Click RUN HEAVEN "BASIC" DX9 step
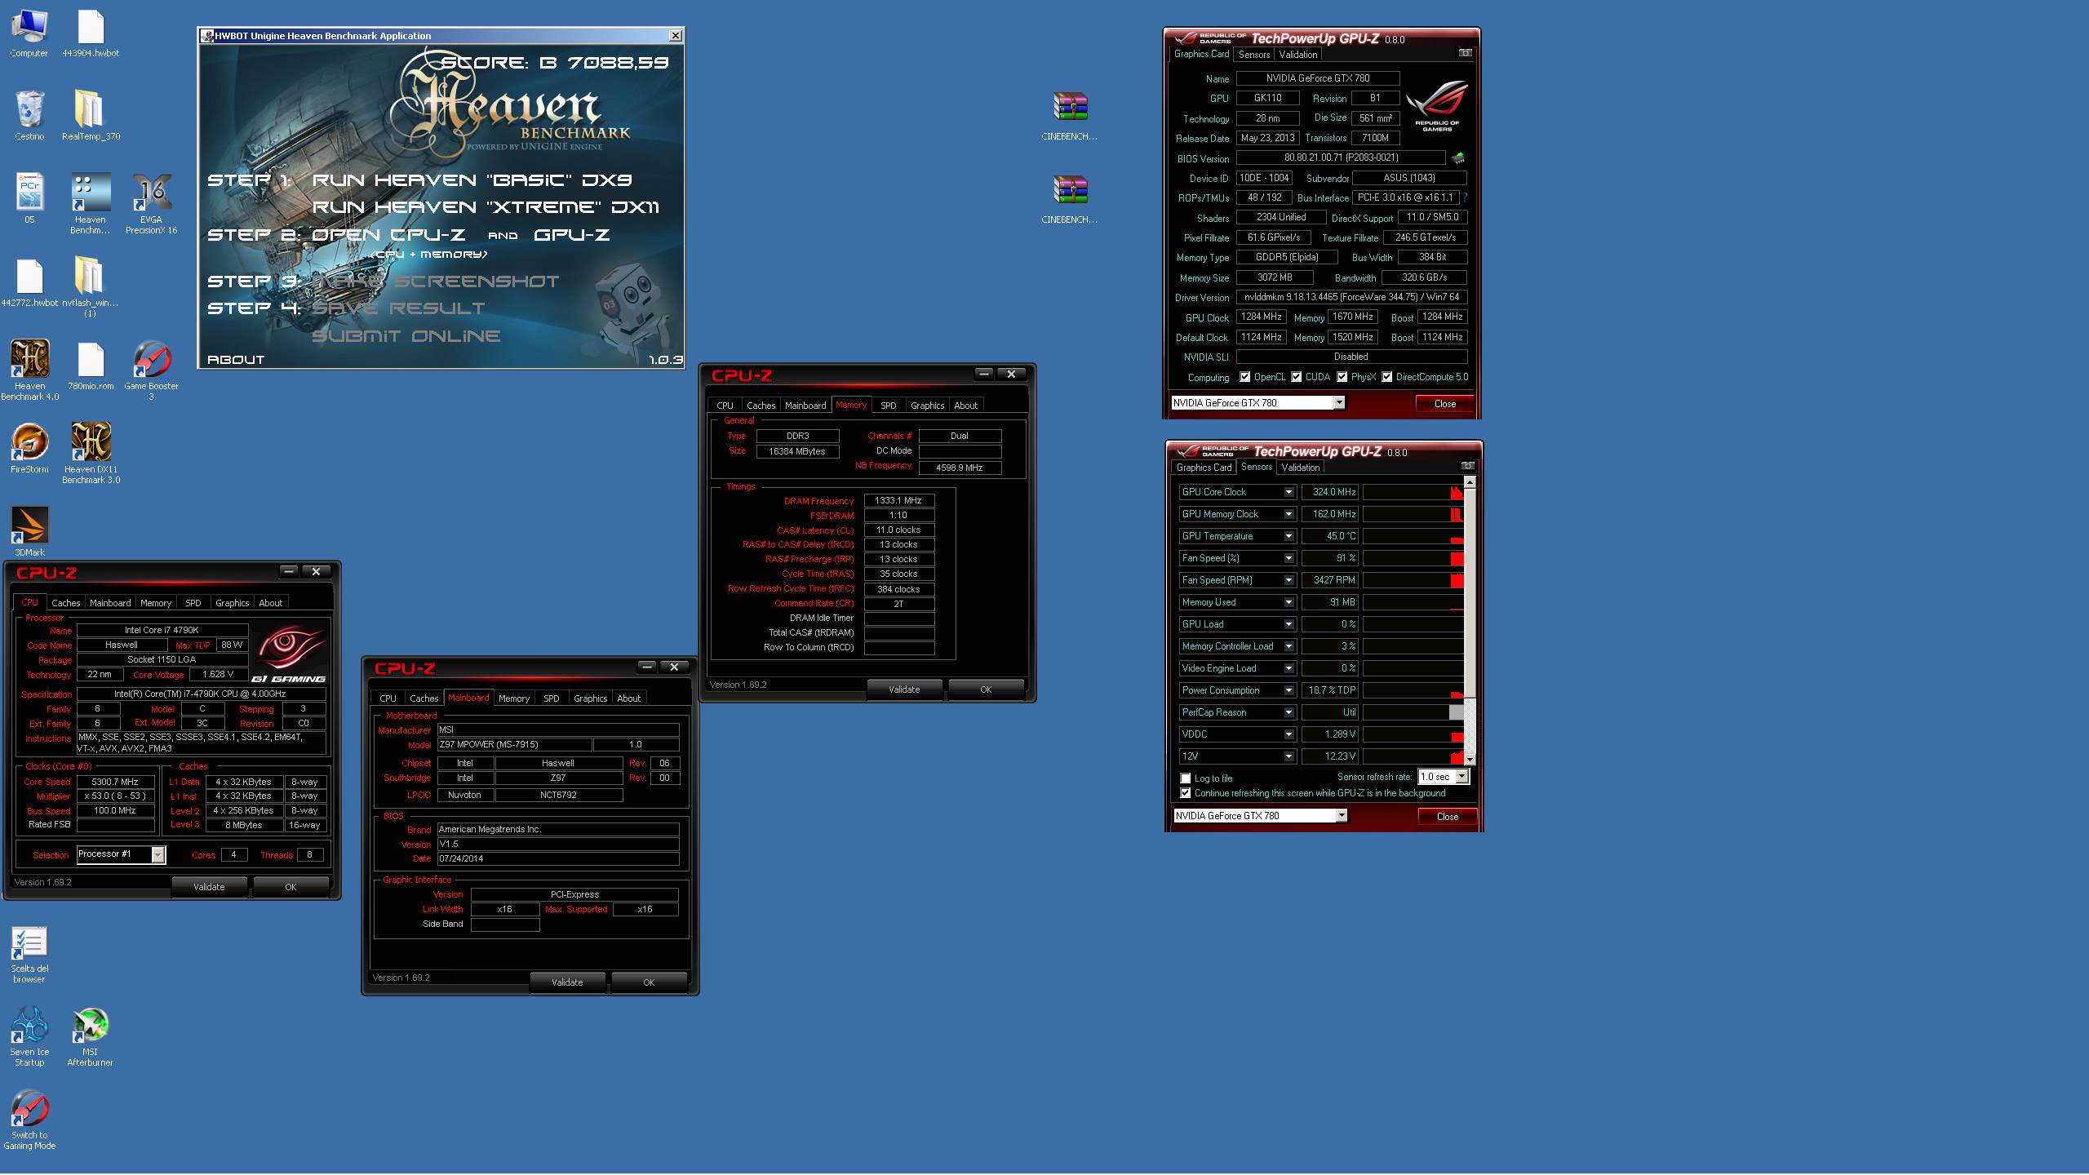Screen dimensions: 2089x1175 472,180
